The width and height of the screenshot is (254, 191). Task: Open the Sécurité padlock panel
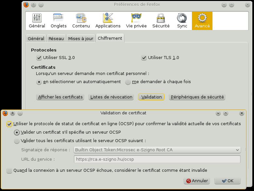pyautogui.click(x=161, y=21)
